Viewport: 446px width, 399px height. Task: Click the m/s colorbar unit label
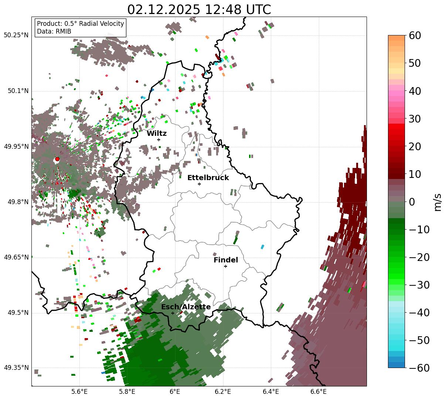pos(438,202)
